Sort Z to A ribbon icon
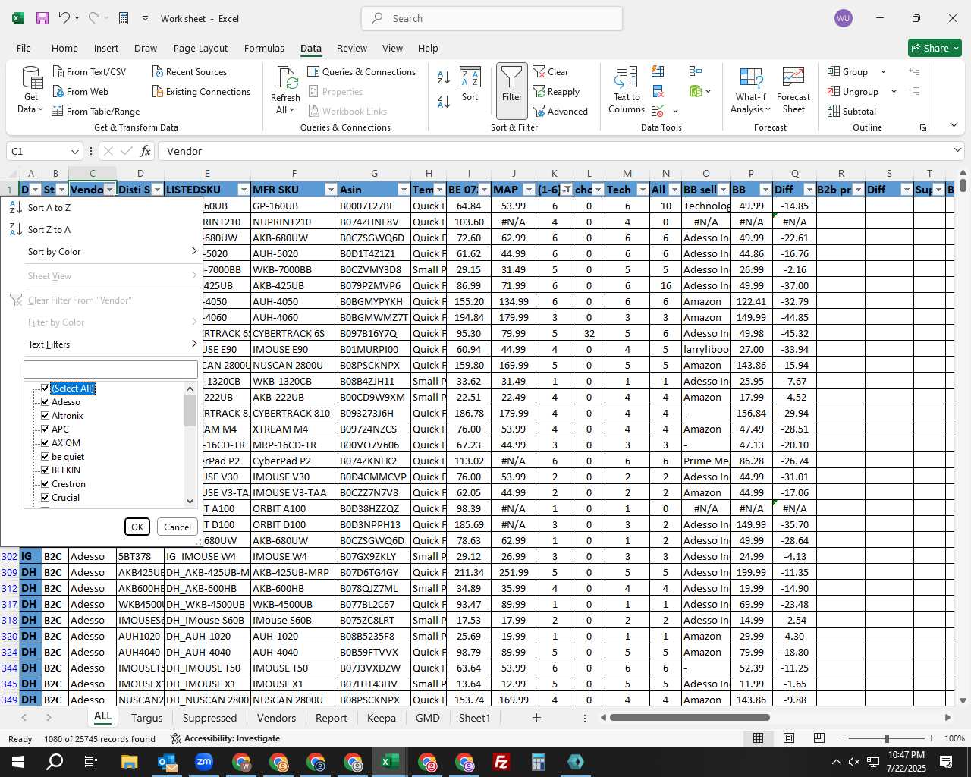 click(x=444, y=101)
